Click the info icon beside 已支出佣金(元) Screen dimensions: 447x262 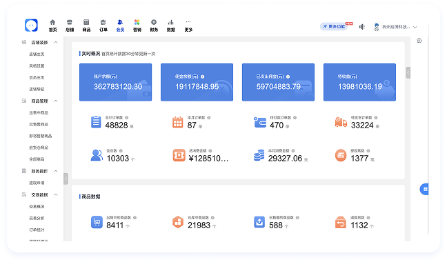tap(288, 77)
